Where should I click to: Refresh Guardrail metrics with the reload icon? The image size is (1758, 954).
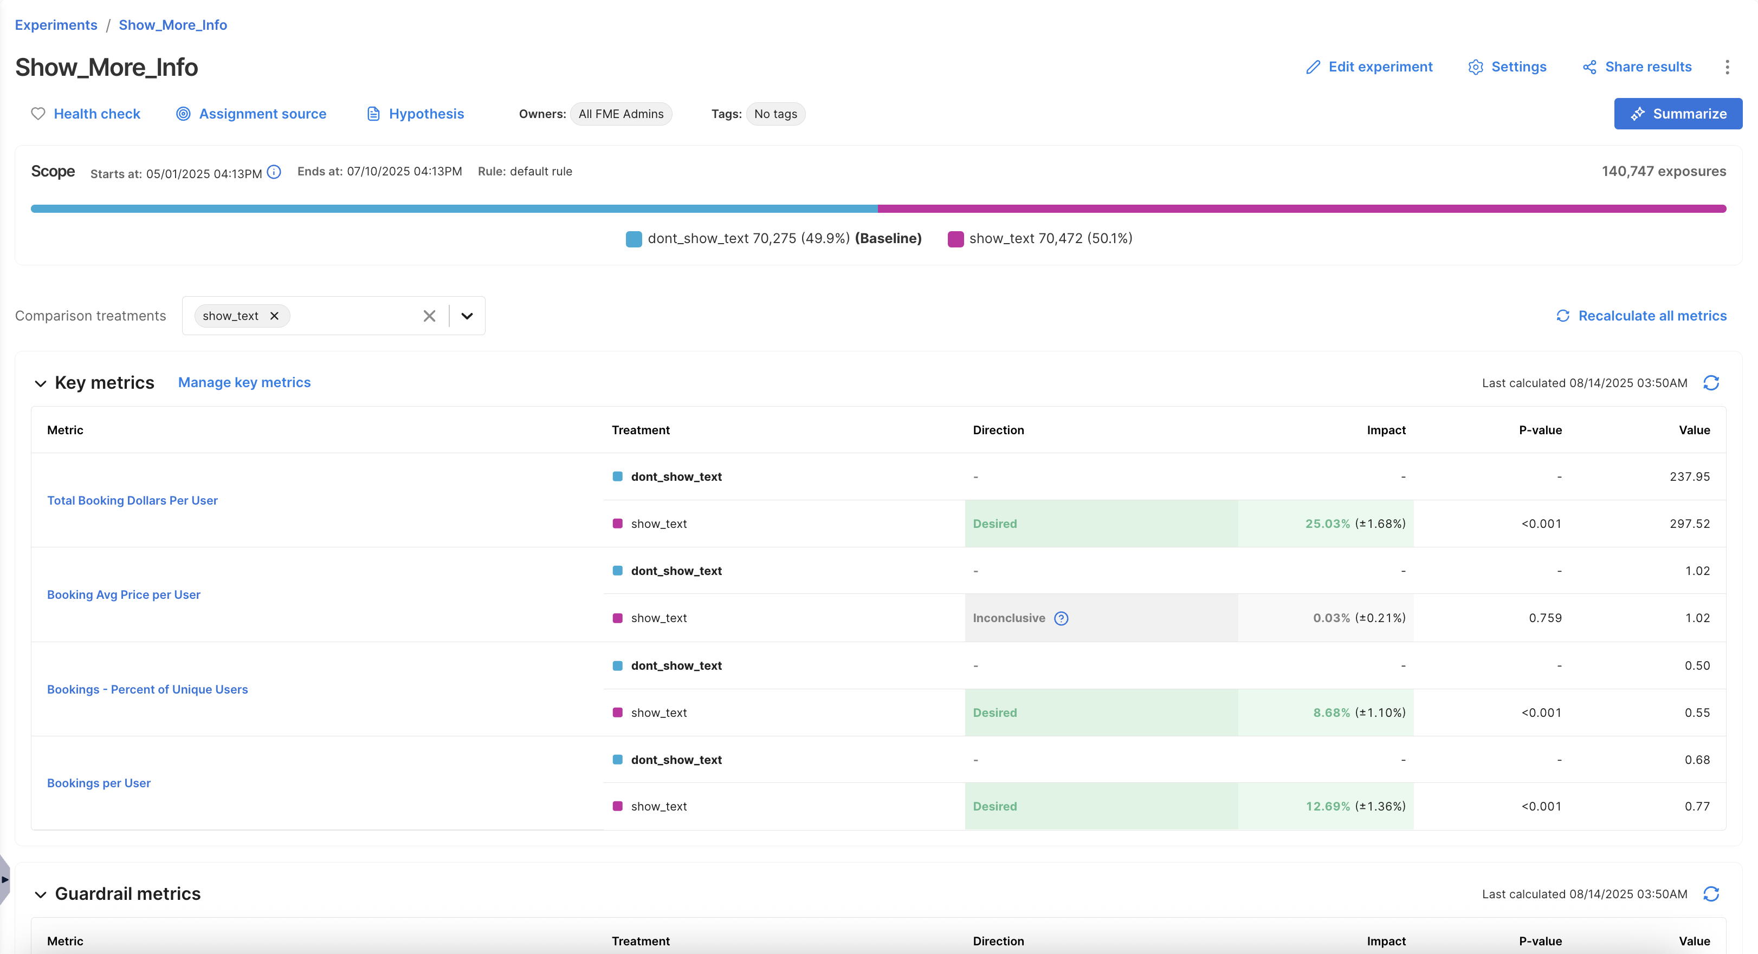pyautogui.click(x=1710, y=894)
